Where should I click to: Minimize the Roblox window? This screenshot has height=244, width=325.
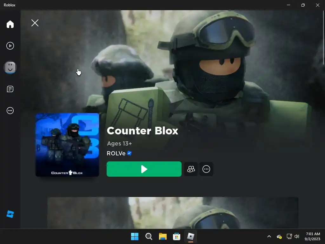pyautogui.click(x=289, y=5)
